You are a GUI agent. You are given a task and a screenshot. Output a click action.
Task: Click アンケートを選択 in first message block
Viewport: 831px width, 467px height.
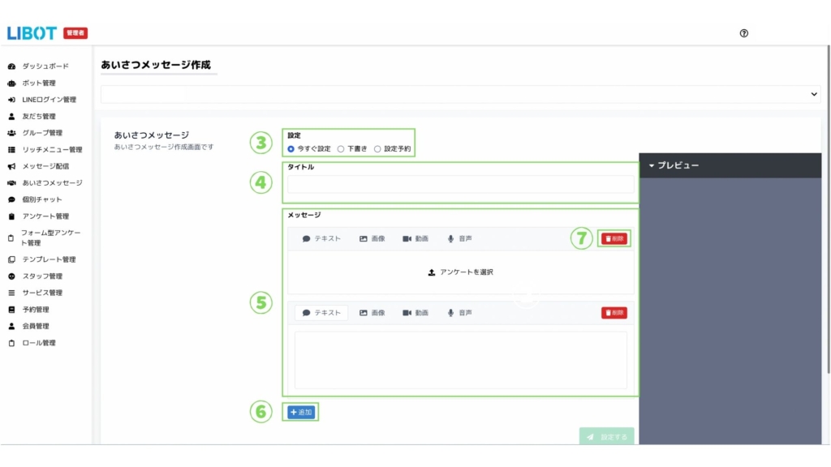tap(460, 272)
